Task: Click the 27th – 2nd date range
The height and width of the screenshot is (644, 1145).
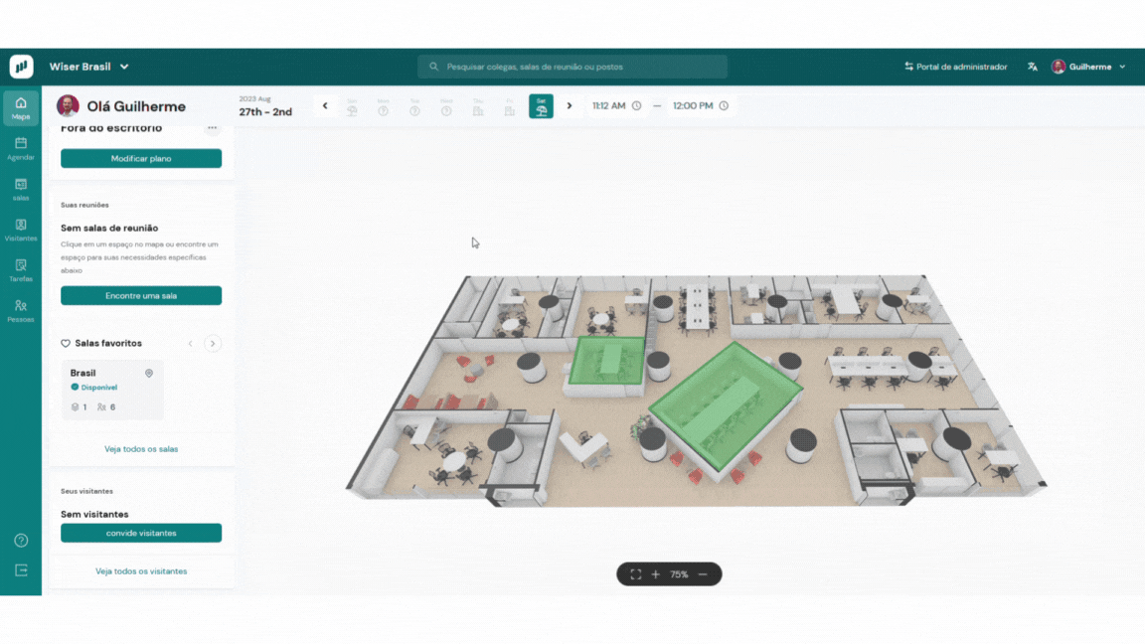Action: [x=265, y=111]
